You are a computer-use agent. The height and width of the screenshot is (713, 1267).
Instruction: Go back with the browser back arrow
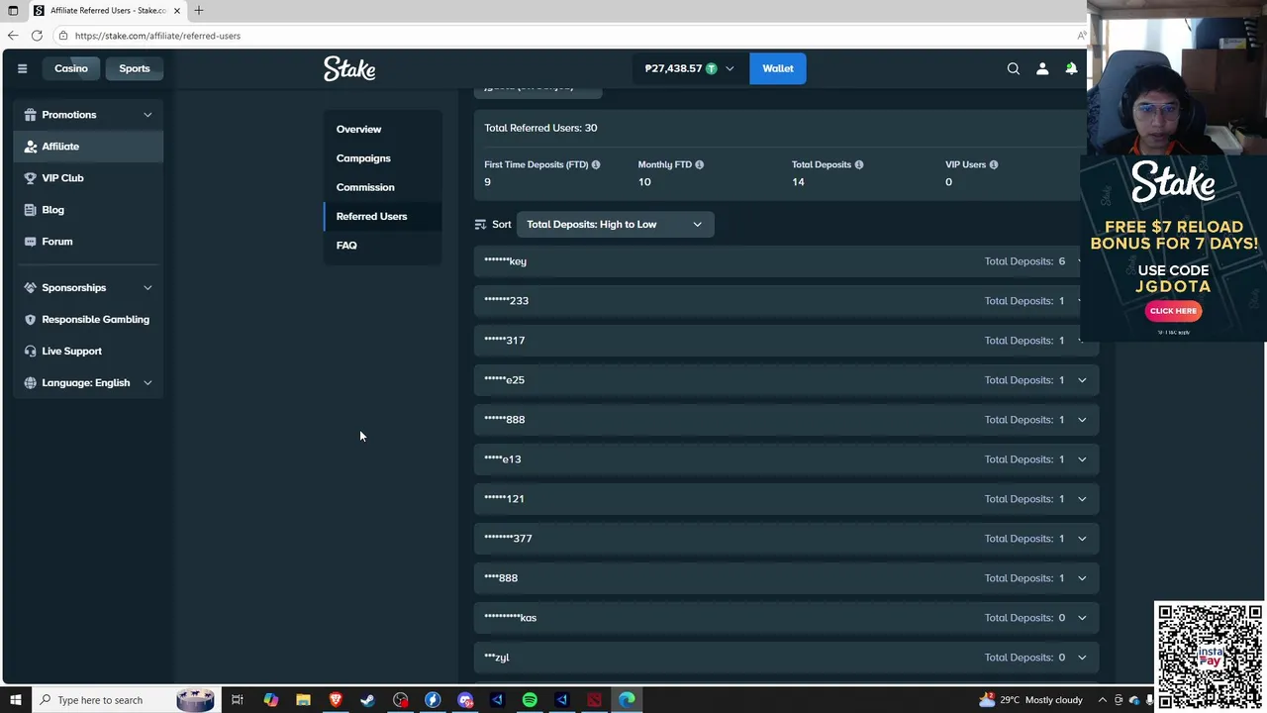pyautogui.click(x=13, y=36)
